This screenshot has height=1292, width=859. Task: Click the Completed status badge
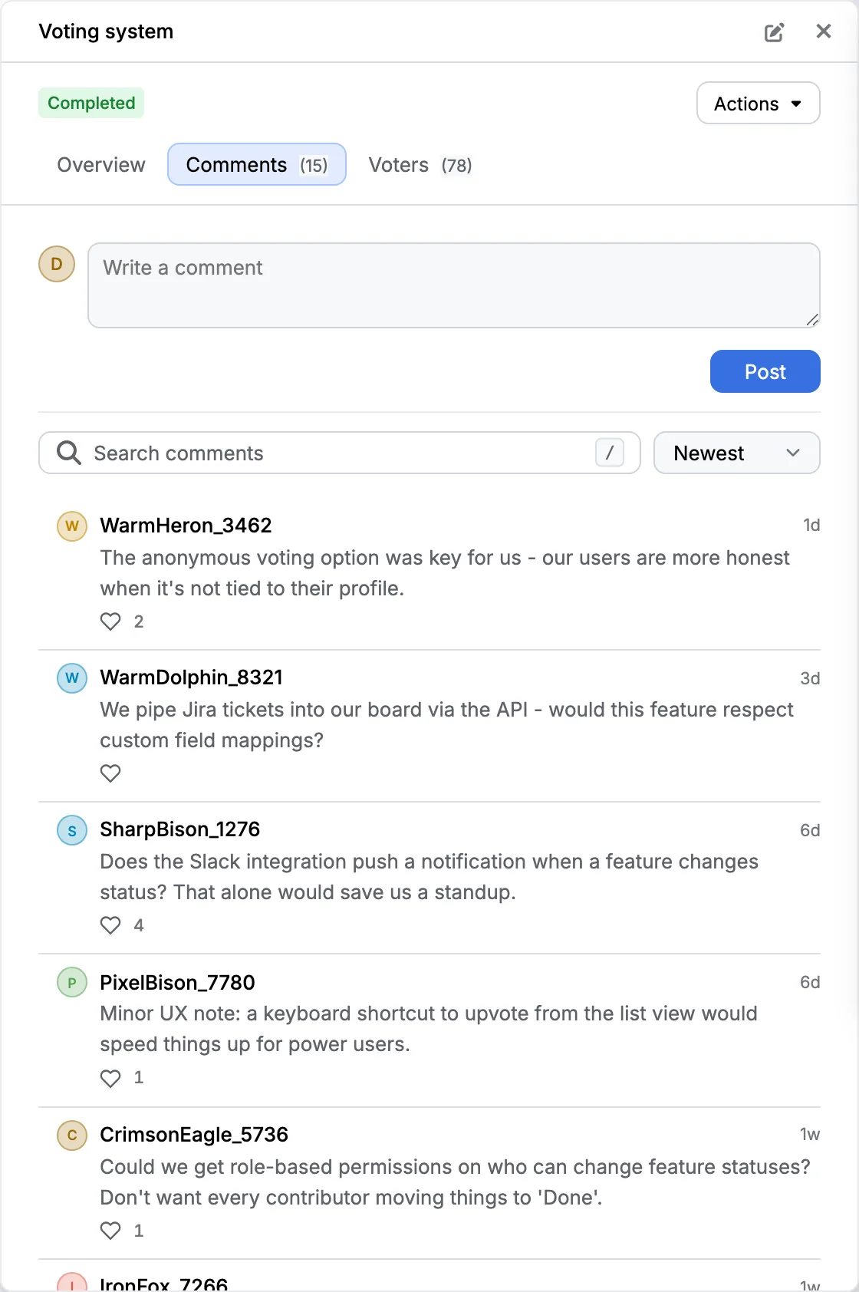(x=91, y=103)
